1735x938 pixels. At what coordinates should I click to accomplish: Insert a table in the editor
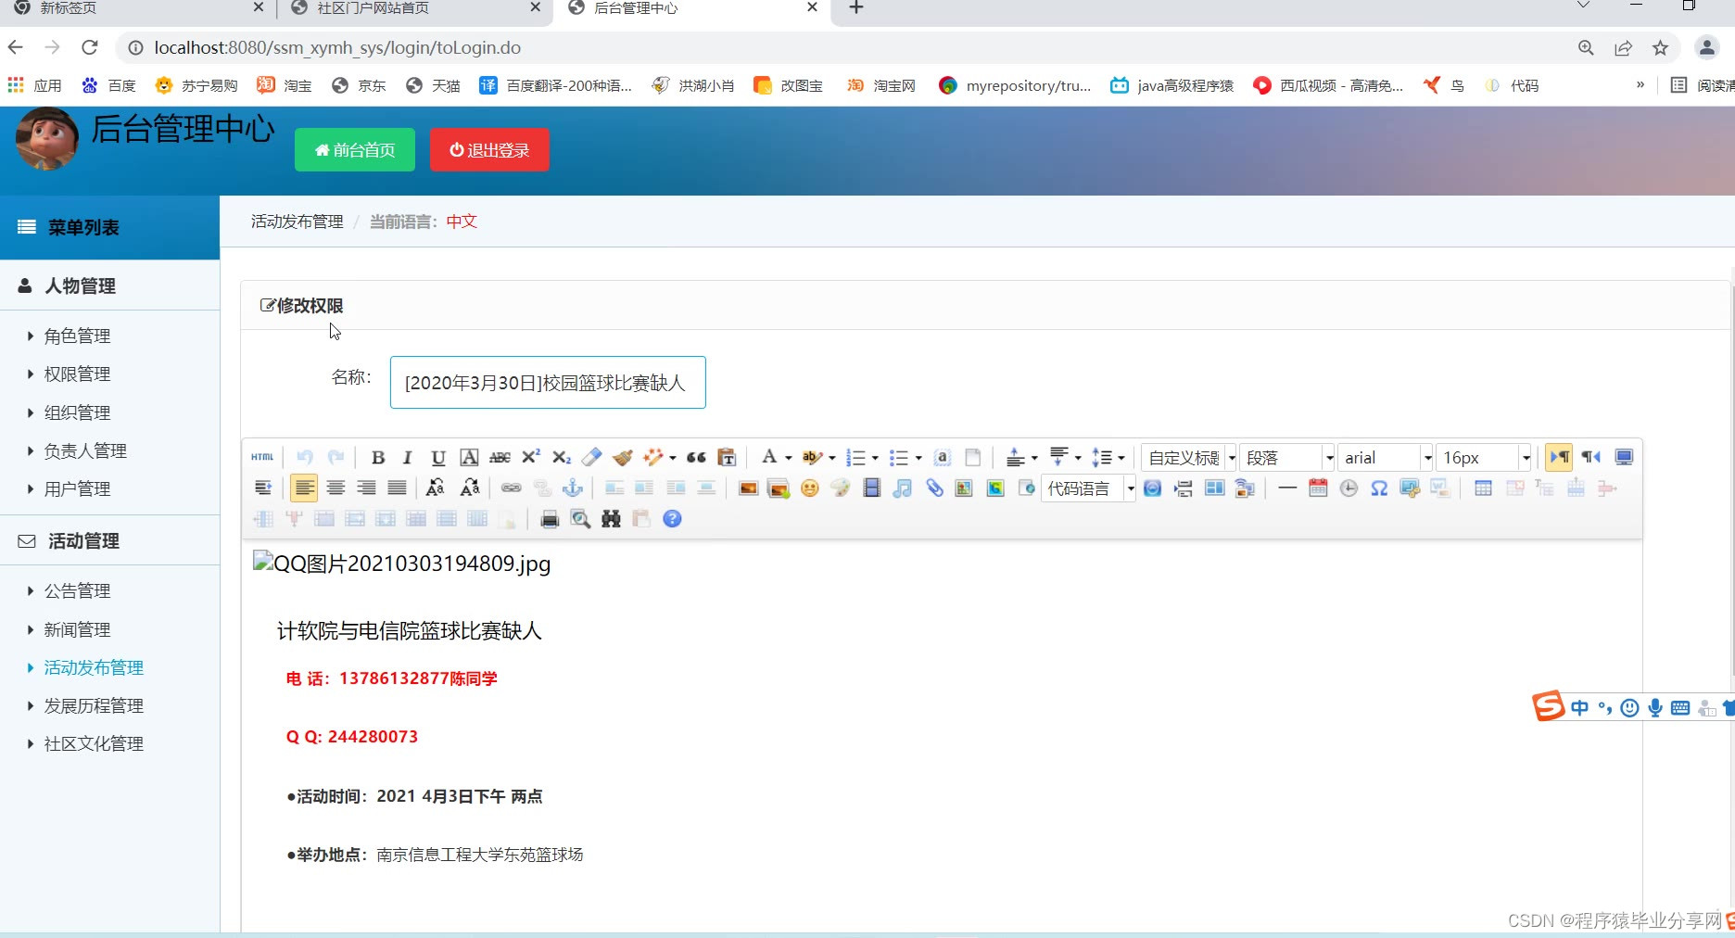click(x=1483, y=488)
